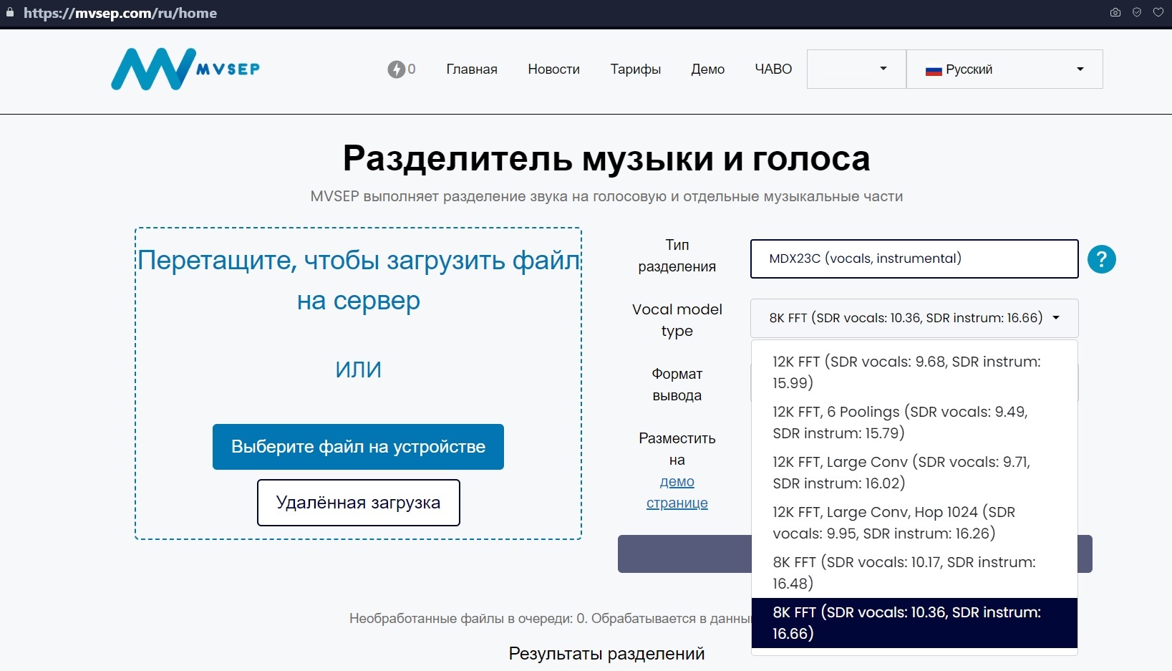Collapse the Vocal model type dropdown
Image resolution: width=1172 pixels, height=671 pixels.
pyautogui.click(x=914, y=318)
